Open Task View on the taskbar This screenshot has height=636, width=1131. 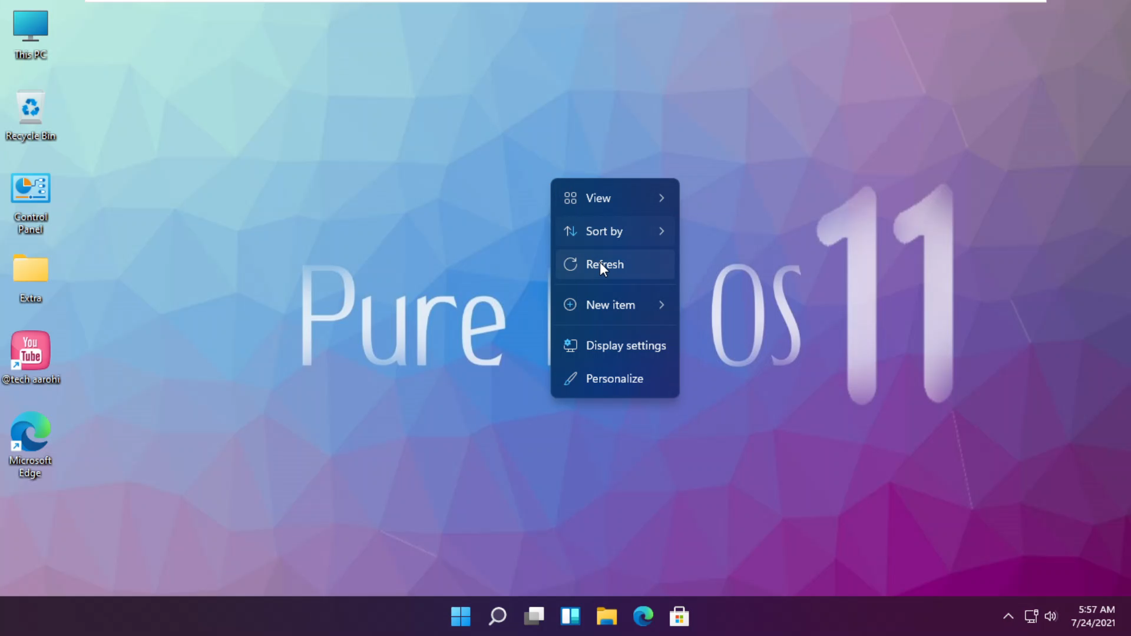534,617
